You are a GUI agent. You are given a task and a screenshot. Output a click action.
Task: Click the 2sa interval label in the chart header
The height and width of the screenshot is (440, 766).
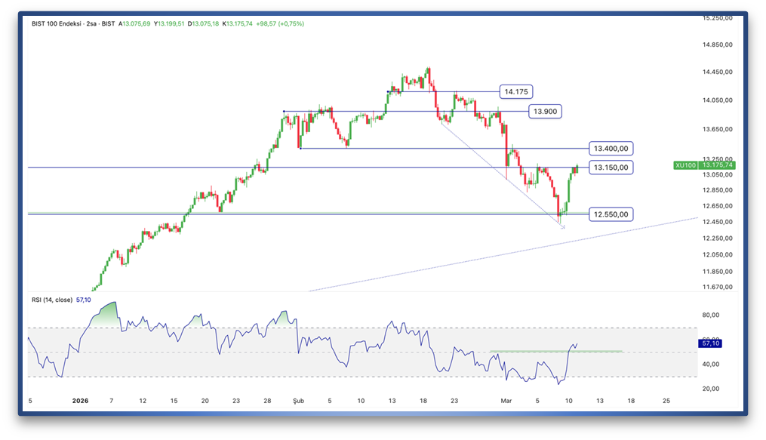[x=91, y=23]
